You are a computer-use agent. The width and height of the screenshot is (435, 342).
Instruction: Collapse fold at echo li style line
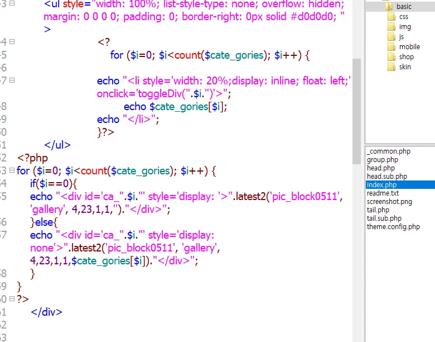(x=12, y=80)
